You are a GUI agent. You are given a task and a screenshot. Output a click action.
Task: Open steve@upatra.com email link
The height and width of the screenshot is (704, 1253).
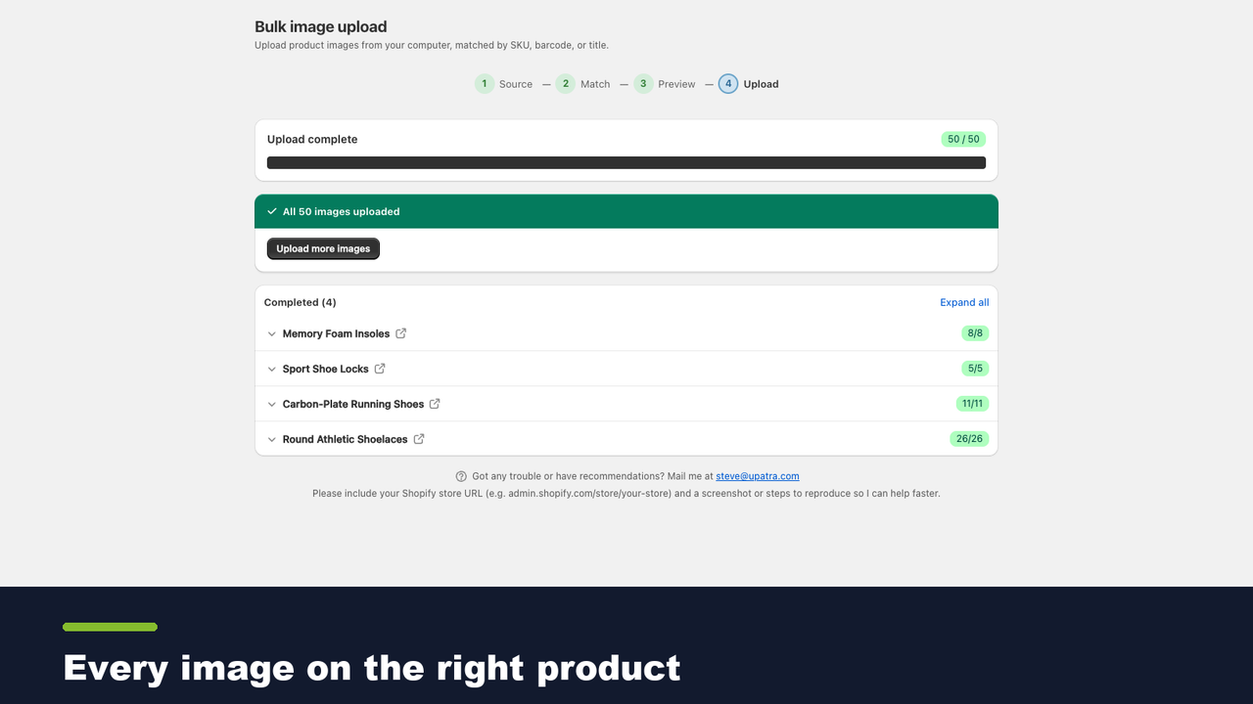[x=758, y=476]
